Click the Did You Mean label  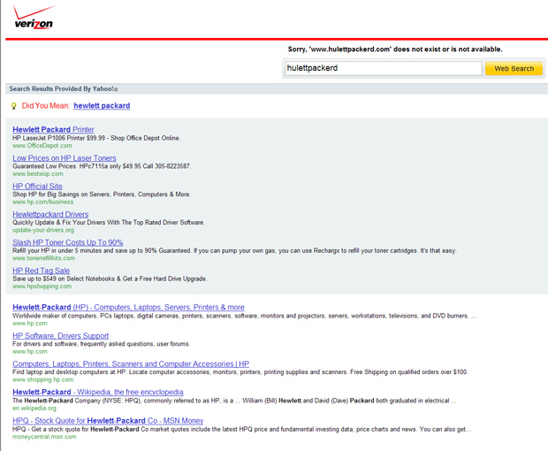click(45, 105)
